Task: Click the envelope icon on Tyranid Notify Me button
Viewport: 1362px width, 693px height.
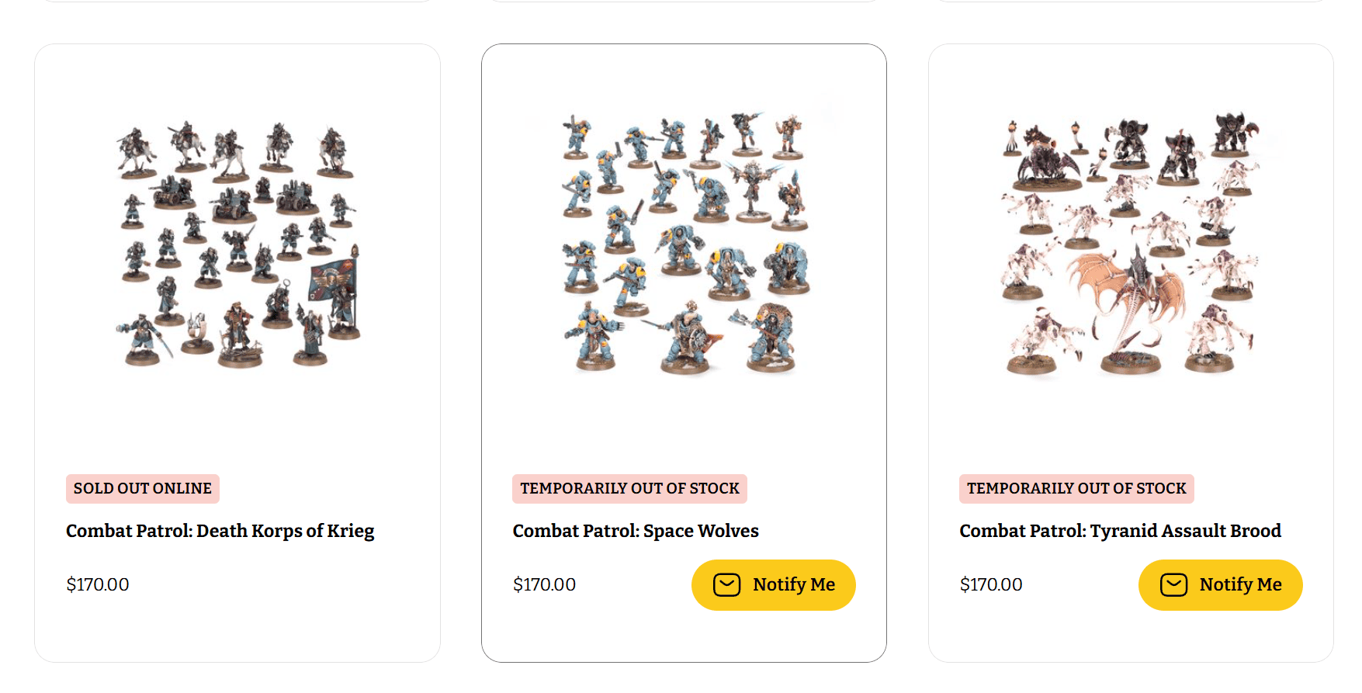Action: point(1174,585)
